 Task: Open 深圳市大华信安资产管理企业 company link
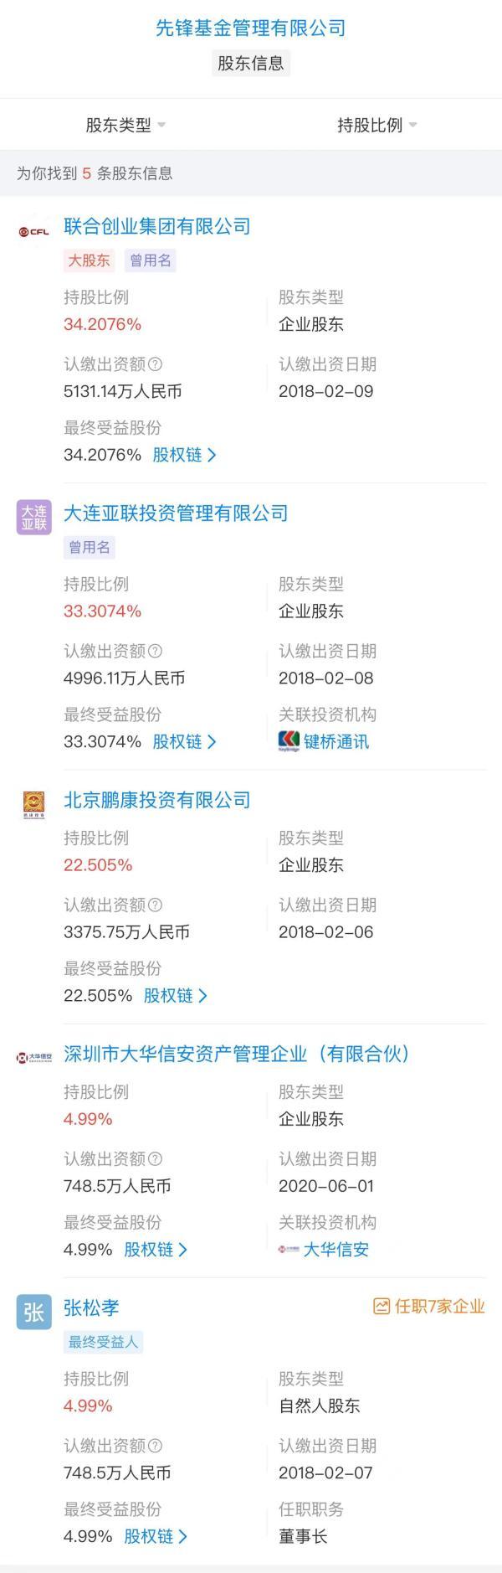point(237,1054)
